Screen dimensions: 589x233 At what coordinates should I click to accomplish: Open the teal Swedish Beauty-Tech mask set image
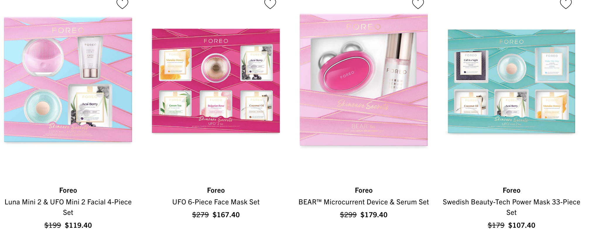click(511, 81)
